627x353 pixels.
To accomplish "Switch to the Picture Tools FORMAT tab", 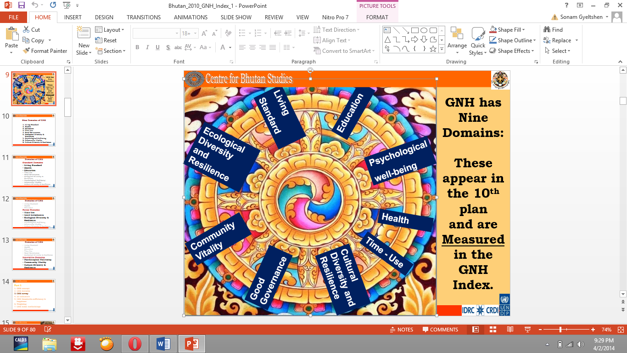I will (x=377, y=17).
